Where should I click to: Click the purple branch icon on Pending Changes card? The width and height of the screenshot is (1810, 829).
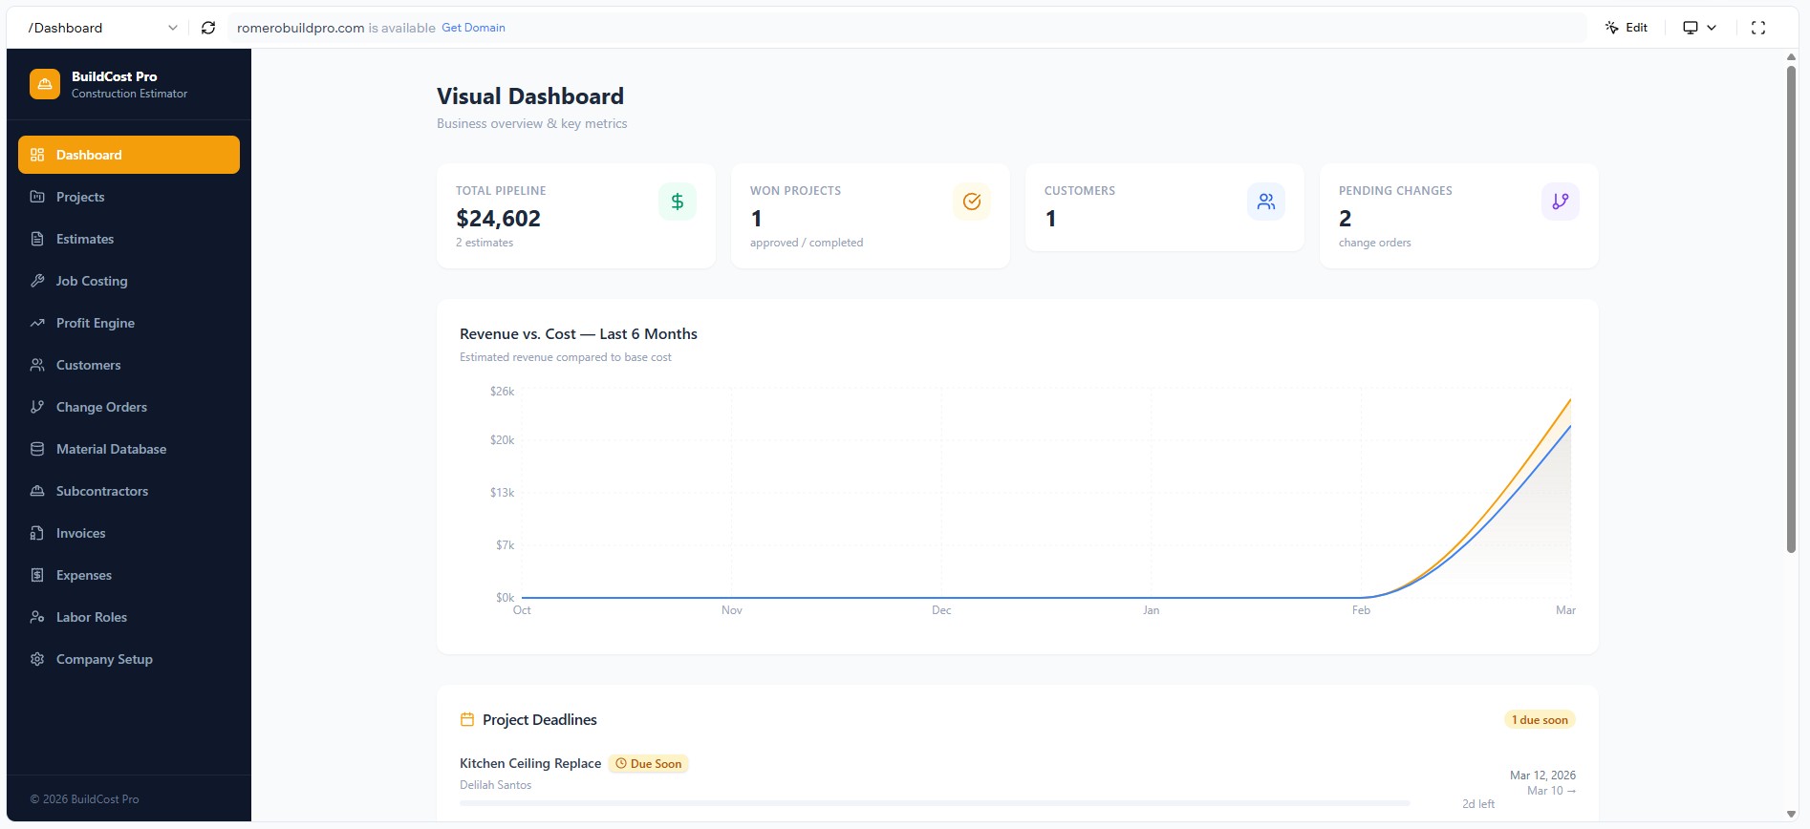coord(1561,202)
